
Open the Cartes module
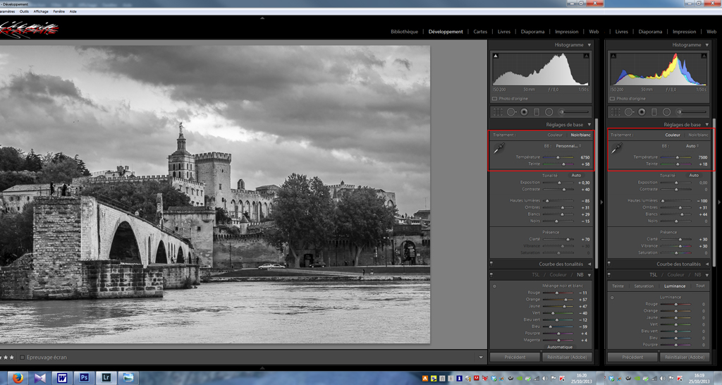(x=480, y=32)
